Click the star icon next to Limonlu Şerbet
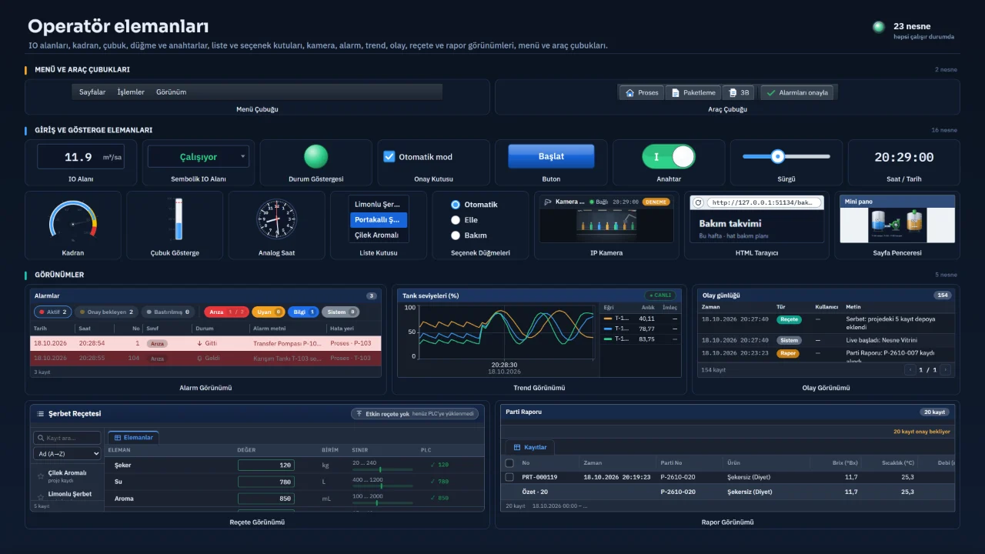 point(41,497)
